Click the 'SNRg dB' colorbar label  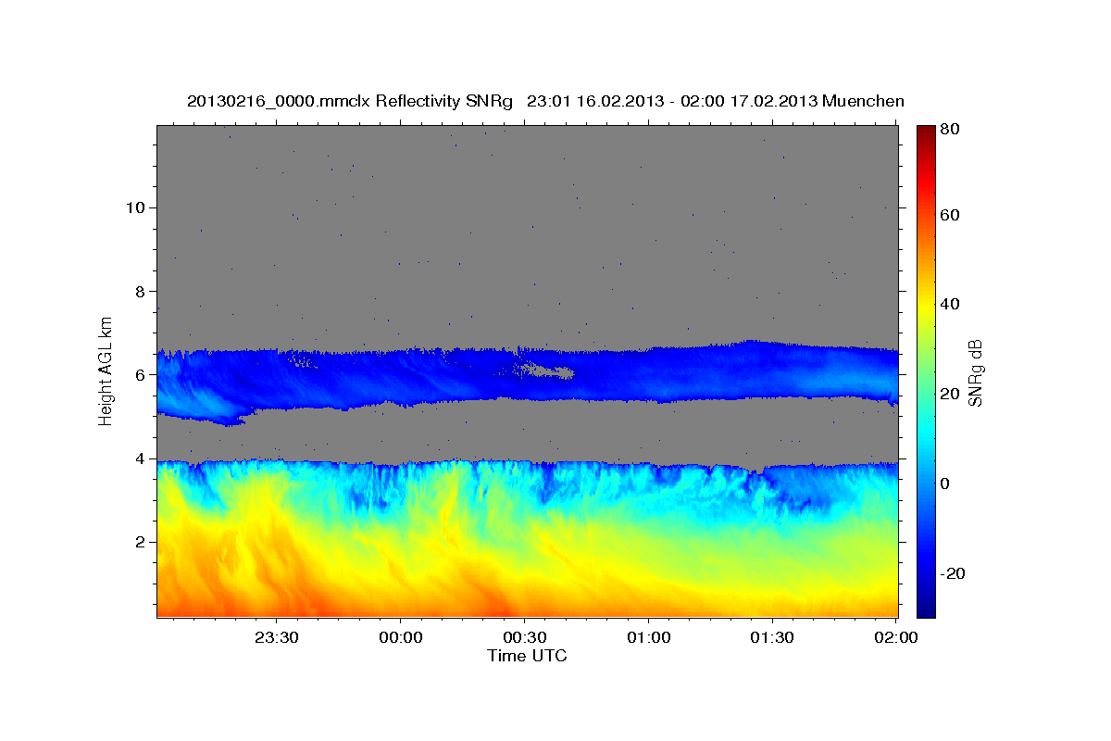[974, 372]
